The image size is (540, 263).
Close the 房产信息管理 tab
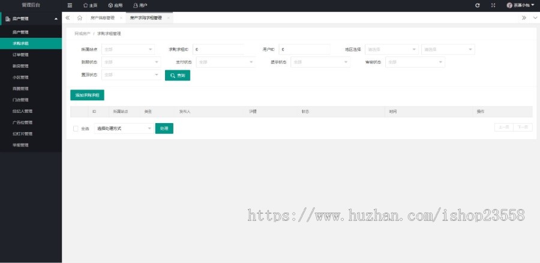click(x=121, y=18)
